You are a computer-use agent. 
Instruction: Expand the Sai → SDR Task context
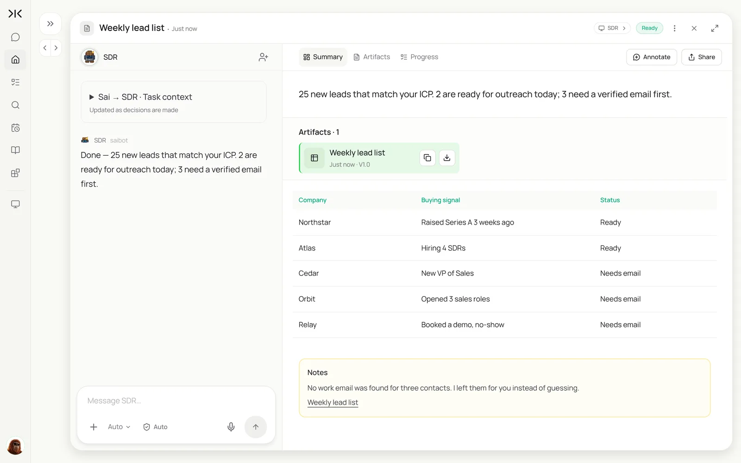[x=174, y=102]
